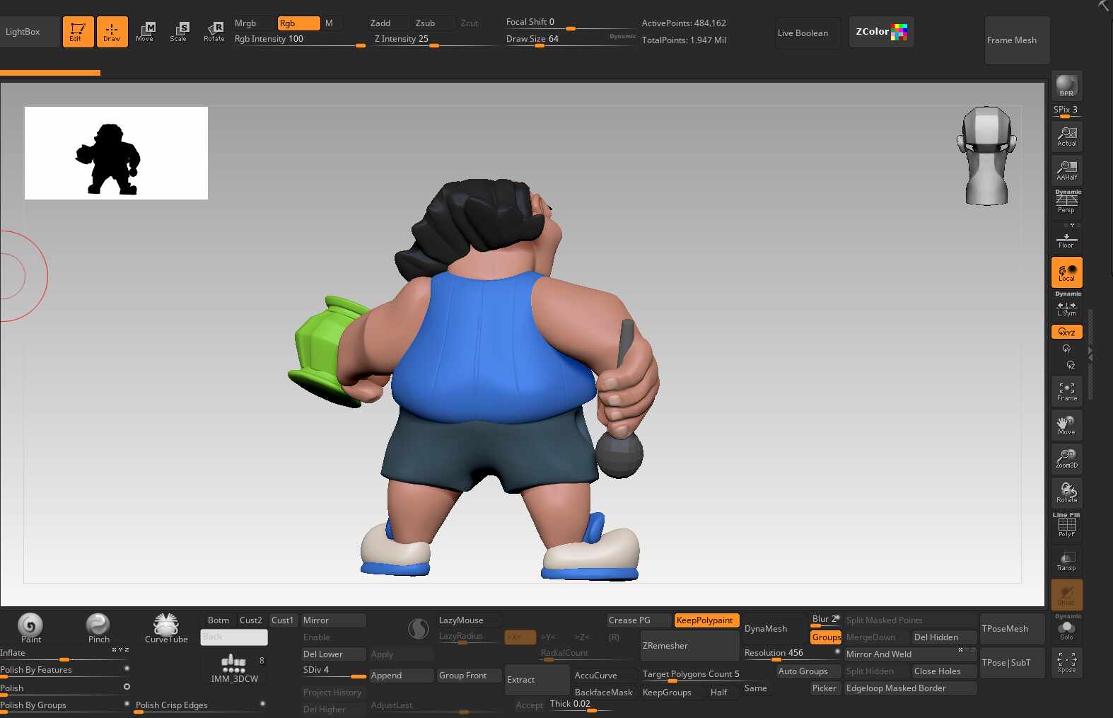Image resolution: width=1113 pixels, height=718 pixels.
Task: Select the Scale transform tool icon
Action: pyautogui.click(x=179, y=32)
